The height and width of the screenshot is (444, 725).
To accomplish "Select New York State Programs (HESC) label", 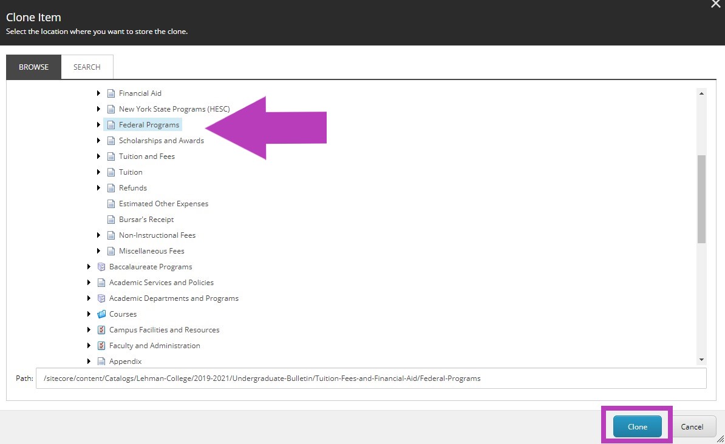I will click(x=174, y=109).
